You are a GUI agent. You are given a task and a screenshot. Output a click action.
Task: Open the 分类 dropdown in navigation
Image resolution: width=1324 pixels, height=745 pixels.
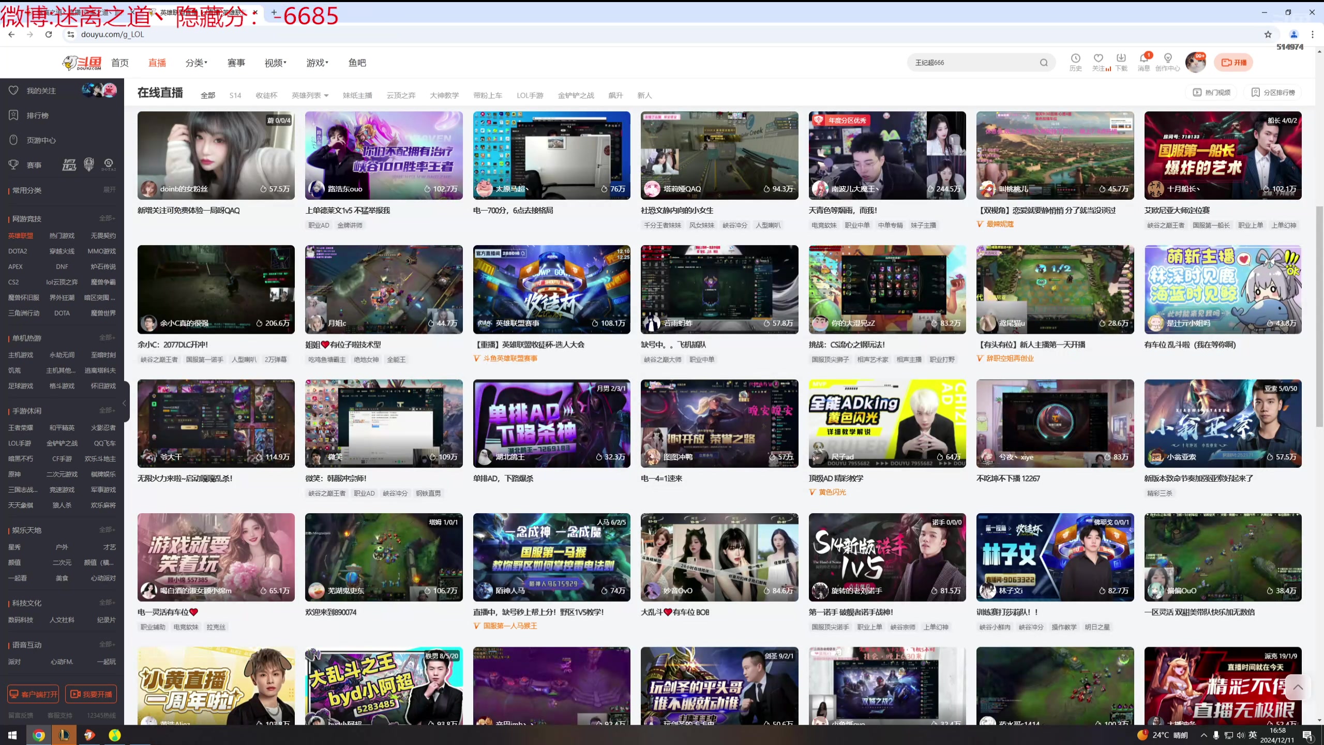point(197,63)
